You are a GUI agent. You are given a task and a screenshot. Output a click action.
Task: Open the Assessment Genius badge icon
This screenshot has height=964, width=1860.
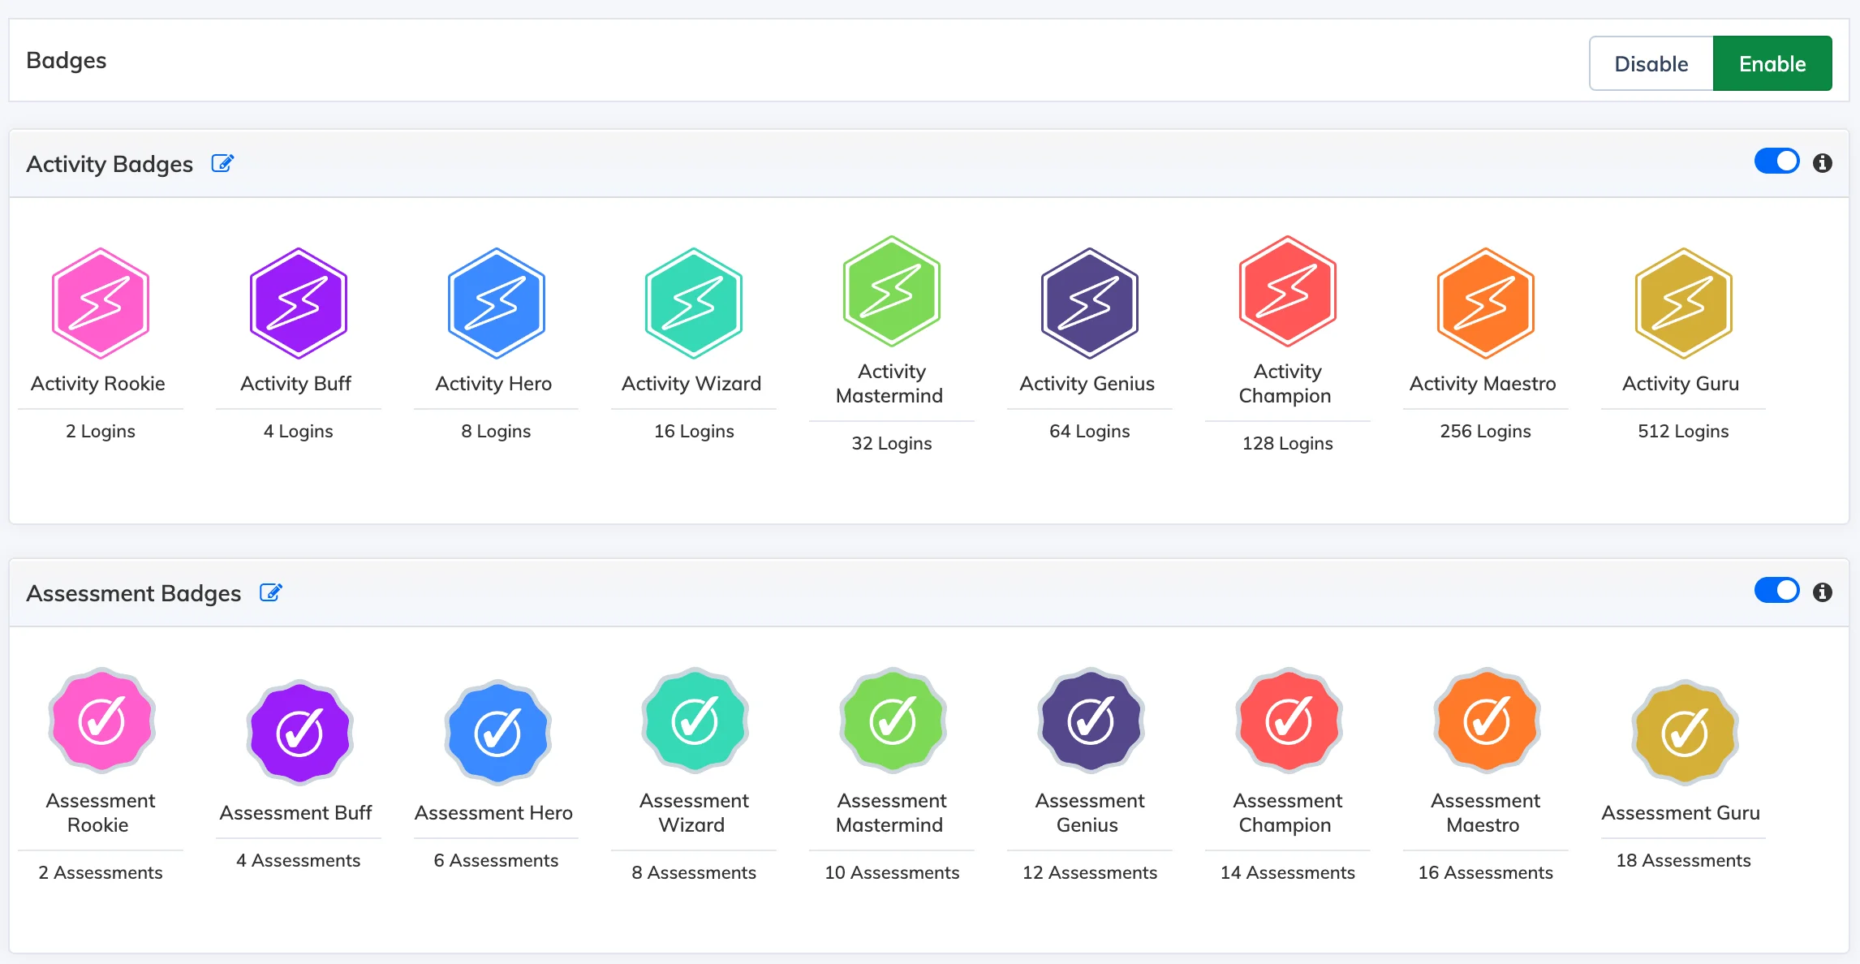[1091, 721]
